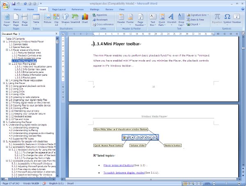Image resolution: width=246 pixels, height=186 pixels.
Task: Open the Symbol gallery
Action: (227, 19)
